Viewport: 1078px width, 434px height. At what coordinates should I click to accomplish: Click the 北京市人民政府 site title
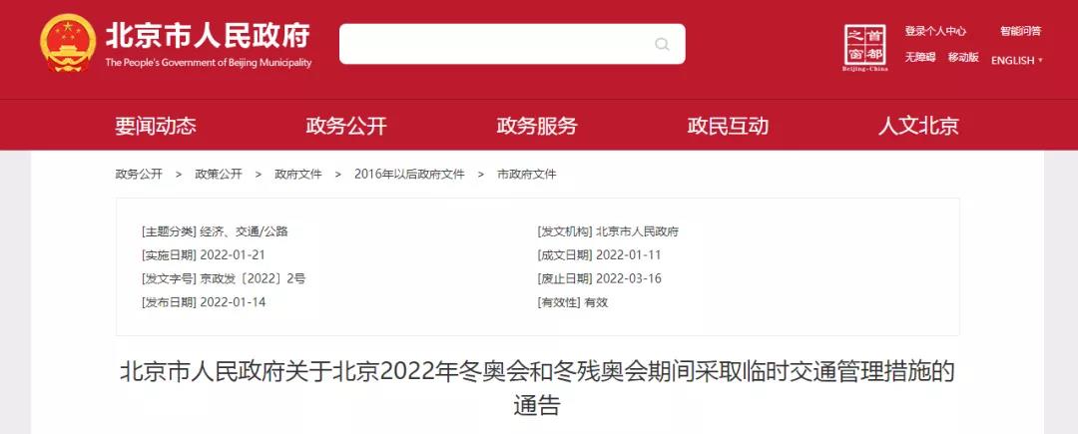208,36
